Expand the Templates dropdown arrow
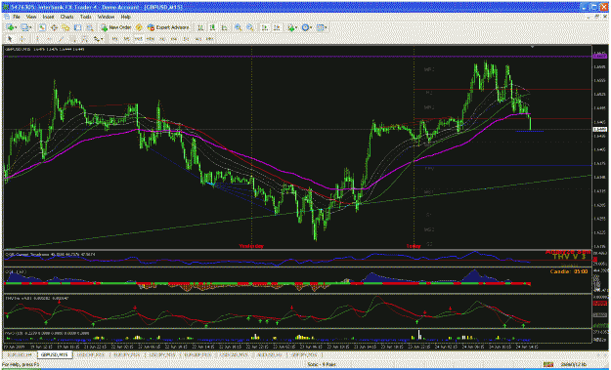The width and height of the screenshot is (611, 370). click(x=326, y=27)
